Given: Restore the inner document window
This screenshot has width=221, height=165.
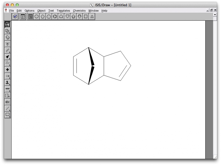Looking at the screenshot, I should tap(211, 10).
